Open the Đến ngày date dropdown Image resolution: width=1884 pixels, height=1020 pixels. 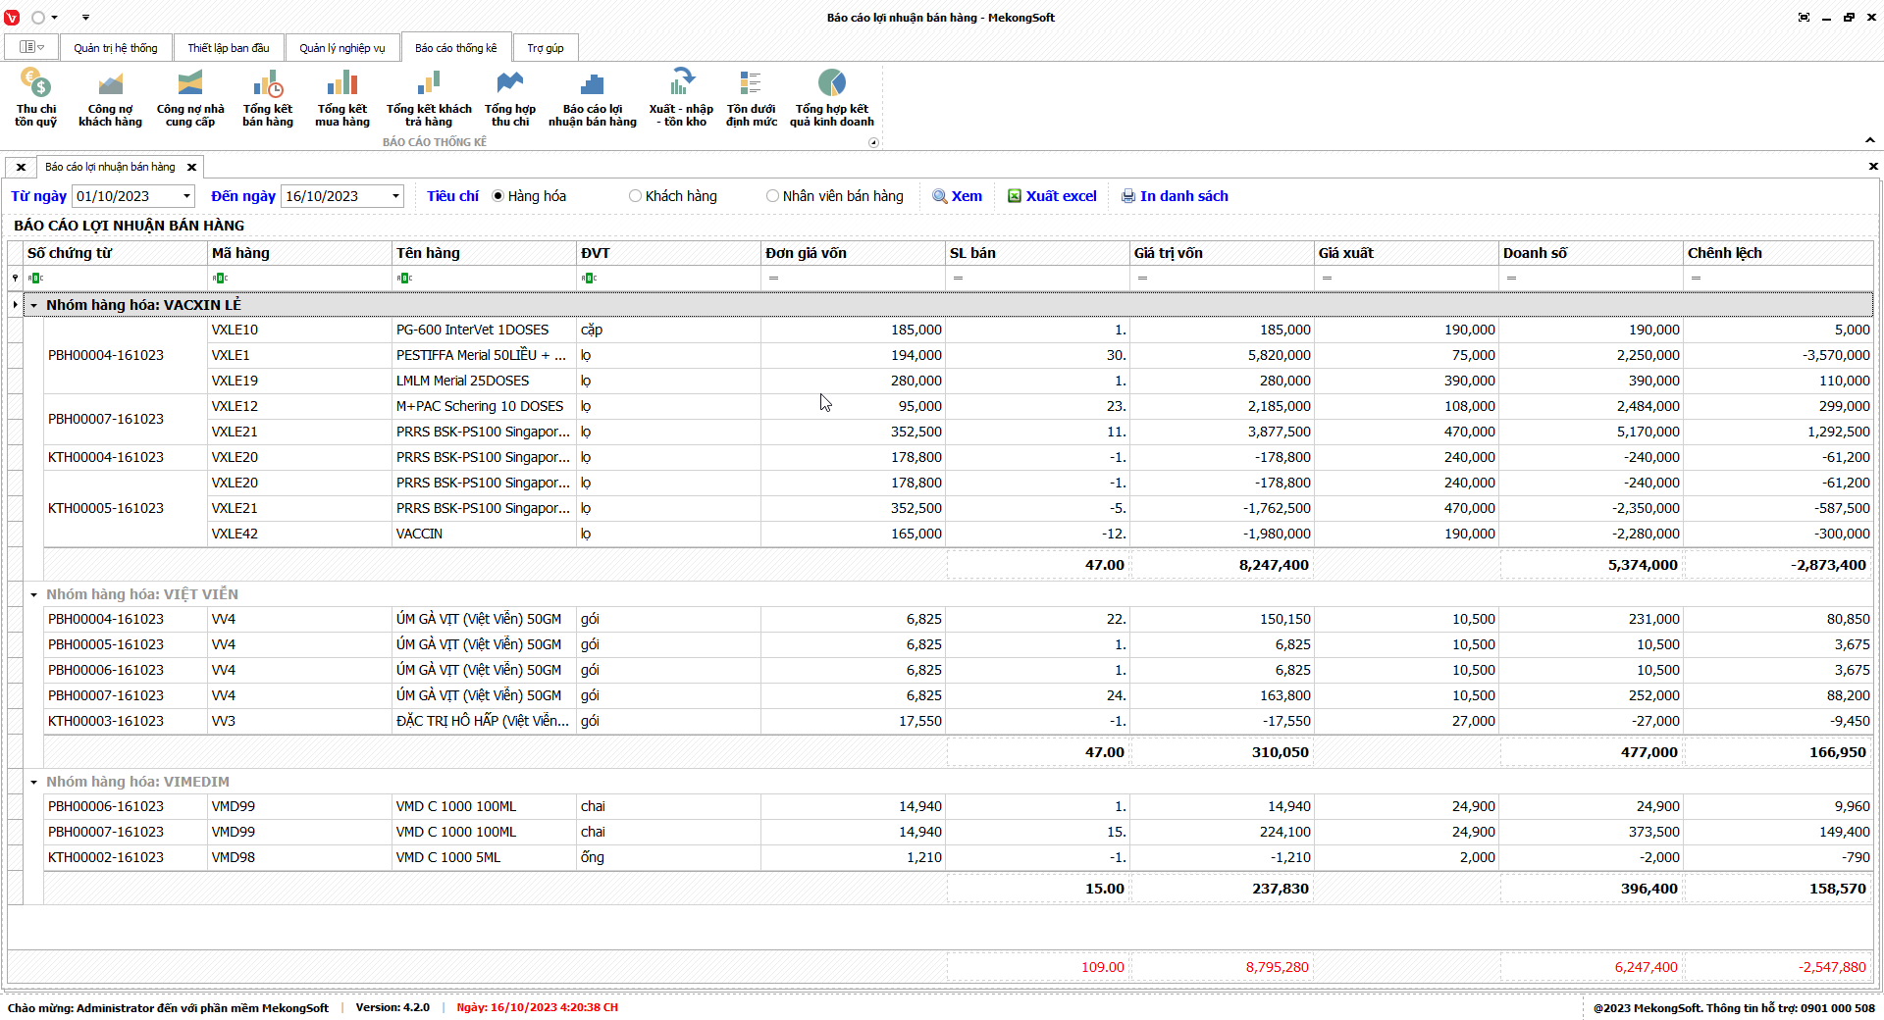[395, 196]
